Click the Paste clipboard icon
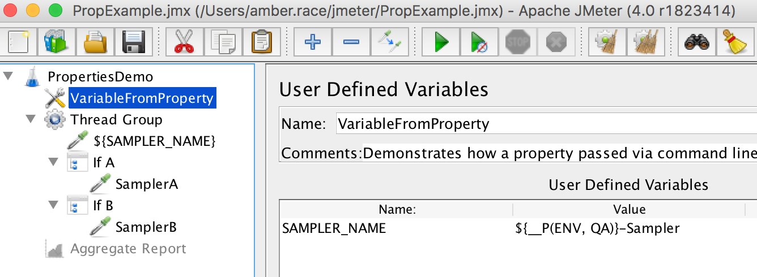The image size is (757, 277). [x=261, y=42]
